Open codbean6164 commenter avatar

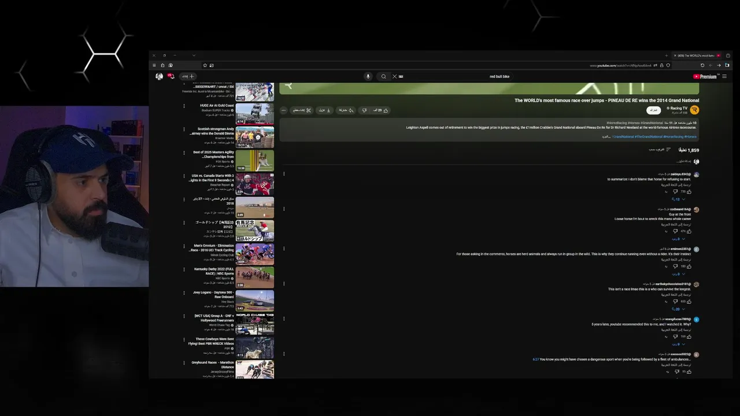696,210
